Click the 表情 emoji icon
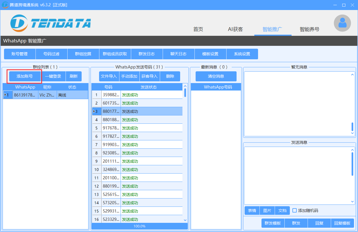 pyautogui.click(x=252, y=211)
